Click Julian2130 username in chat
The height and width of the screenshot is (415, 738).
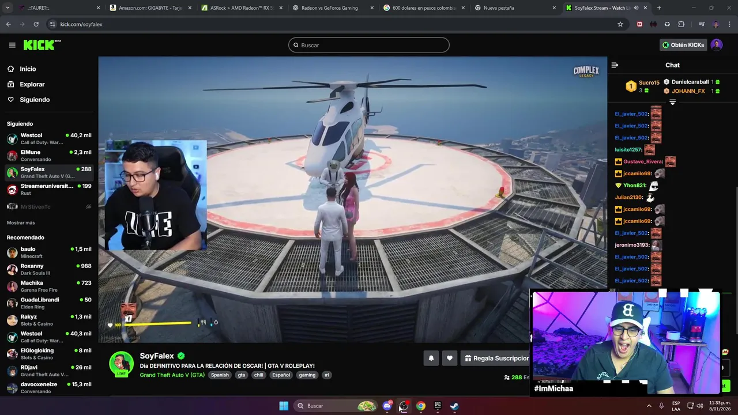coord(628,197)
